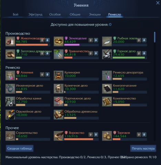
Task: Raise Горное дело level with up arrow
Action: coord(139,53)
